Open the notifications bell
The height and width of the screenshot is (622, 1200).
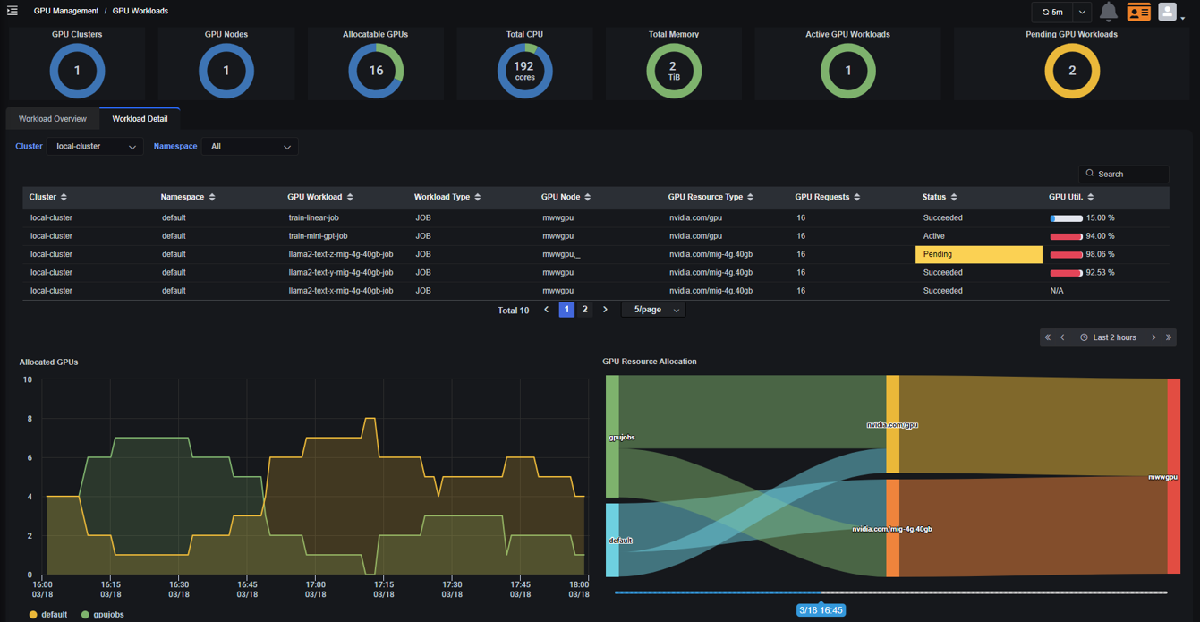(1108, 12)
